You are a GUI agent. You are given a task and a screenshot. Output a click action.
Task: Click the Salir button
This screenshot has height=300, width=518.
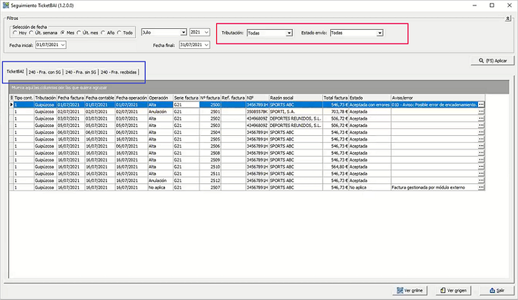pyautogui.click(x=497, y=290)
